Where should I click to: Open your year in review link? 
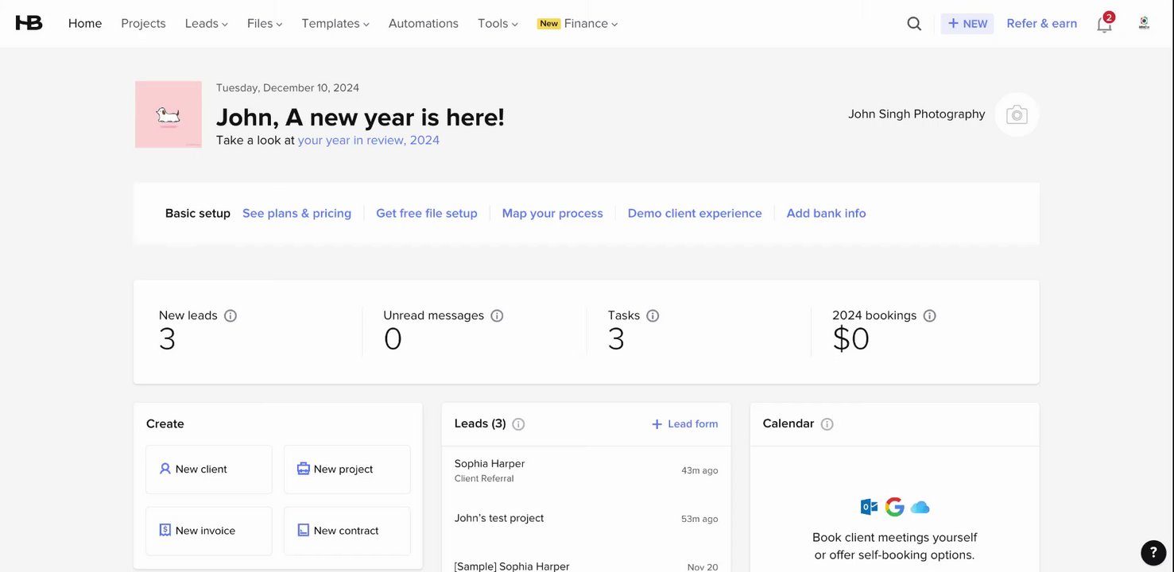click(x=368, y=141)
